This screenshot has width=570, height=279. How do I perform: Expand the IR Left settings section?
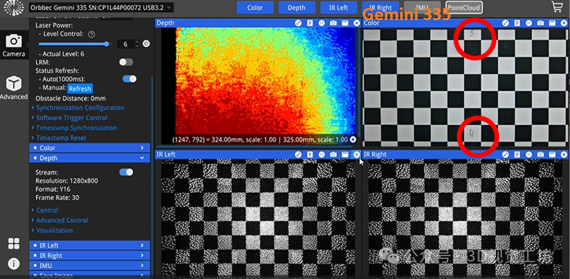(x=90, y=245)
